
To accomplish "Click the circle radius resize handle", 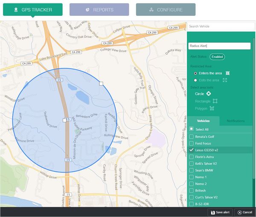I will point(101,84).
